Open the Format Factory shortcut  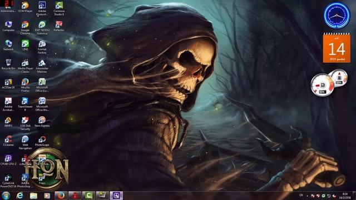pos(42,47)
